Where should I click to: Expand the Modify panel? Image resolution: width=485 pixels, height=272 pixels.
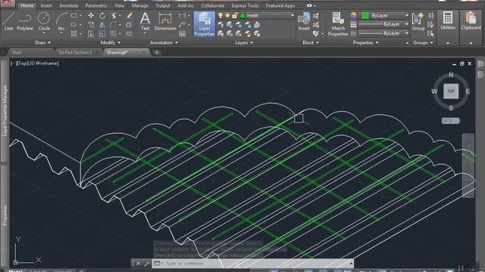pos(110,42)
